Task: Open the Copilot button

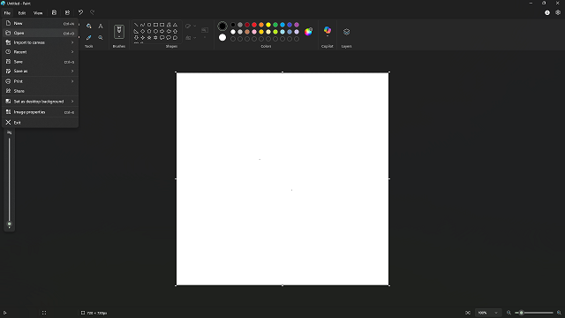Action: click(328, 31)
